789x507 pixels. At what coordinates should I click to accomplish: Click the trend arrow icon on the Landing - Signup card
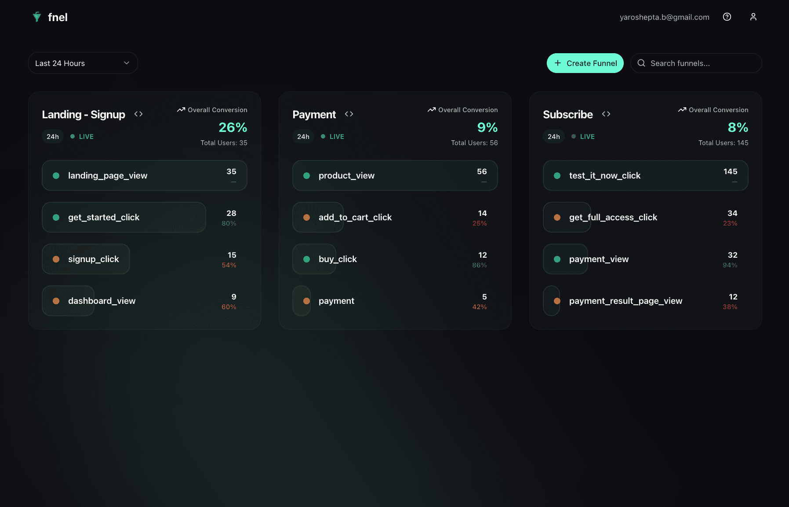[181, 109]
